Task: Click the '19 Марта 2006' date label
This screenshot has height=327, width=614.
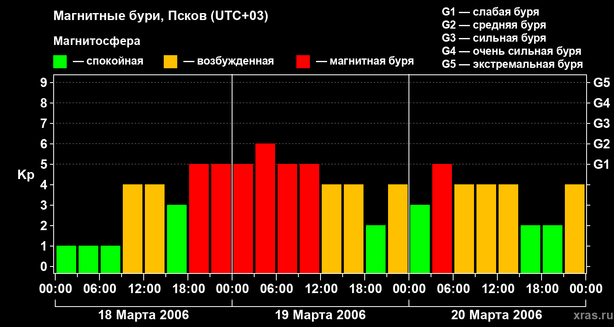Action: click(x=320, y=315)
